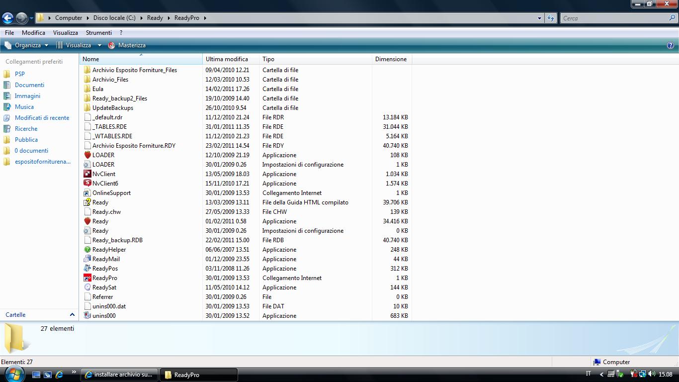Click the strawberry LOADER application icon

tap(87, 155)
